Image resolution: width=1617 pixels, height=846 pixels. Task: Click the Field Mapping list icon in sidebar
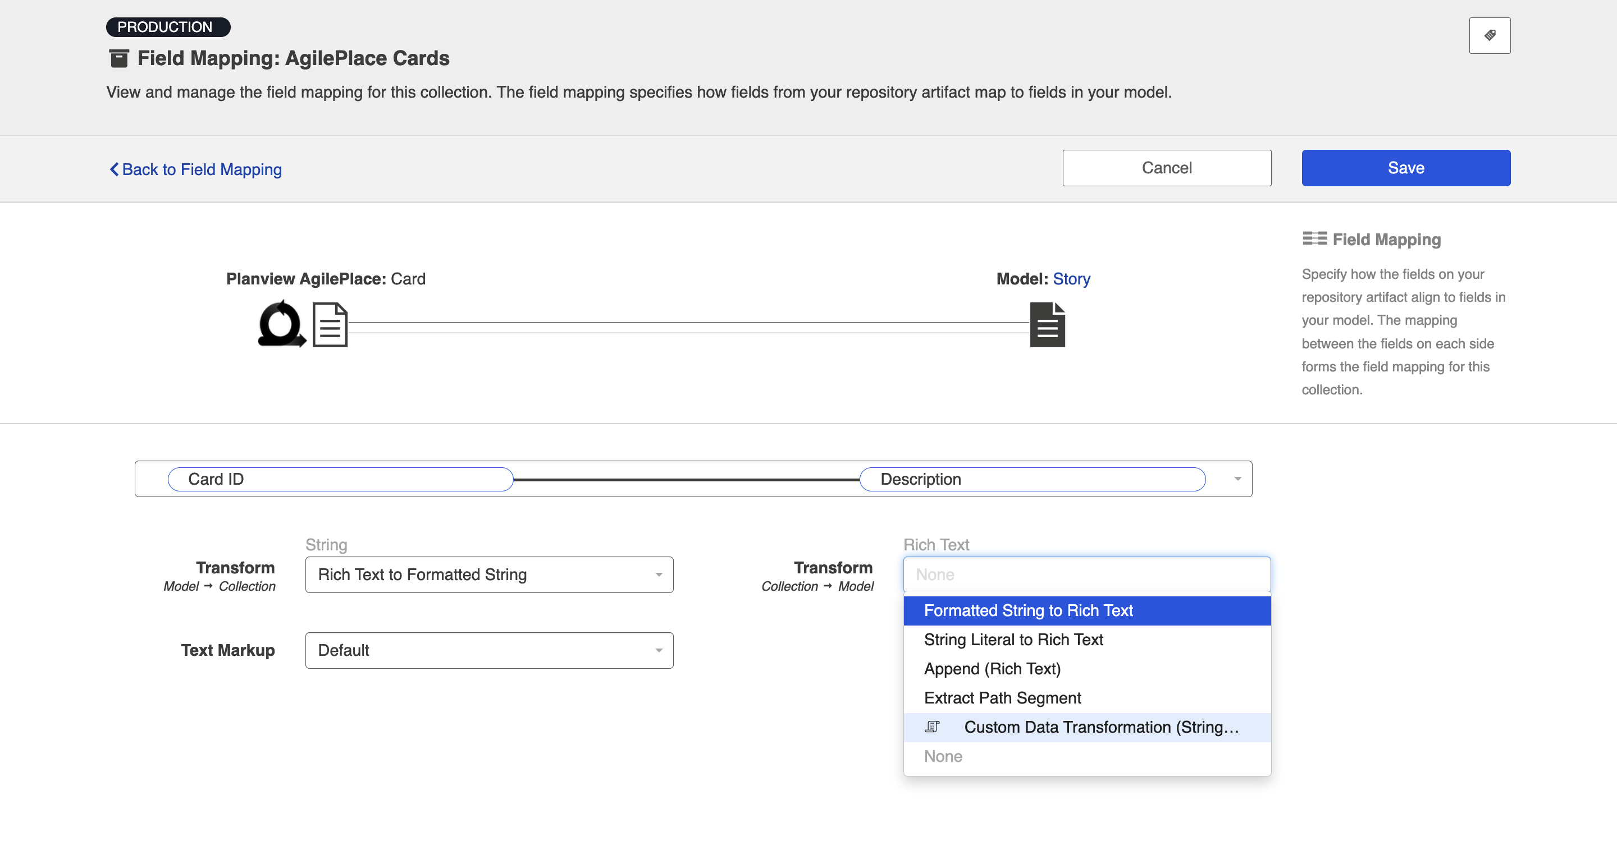[1314, 238]
